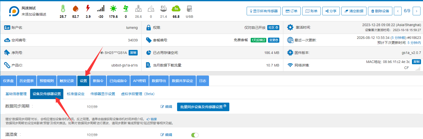Switch to the 触发记录 tab
The height and width of the screenshot is (139, 423).
67,81
